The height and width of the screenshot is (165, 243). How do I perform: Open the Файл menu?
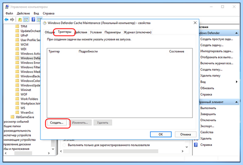(x=9, y=13)
